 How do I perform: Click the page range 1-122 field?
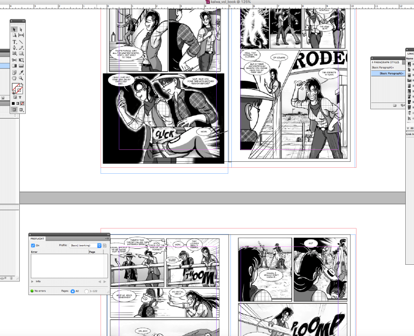coord(97,291)
